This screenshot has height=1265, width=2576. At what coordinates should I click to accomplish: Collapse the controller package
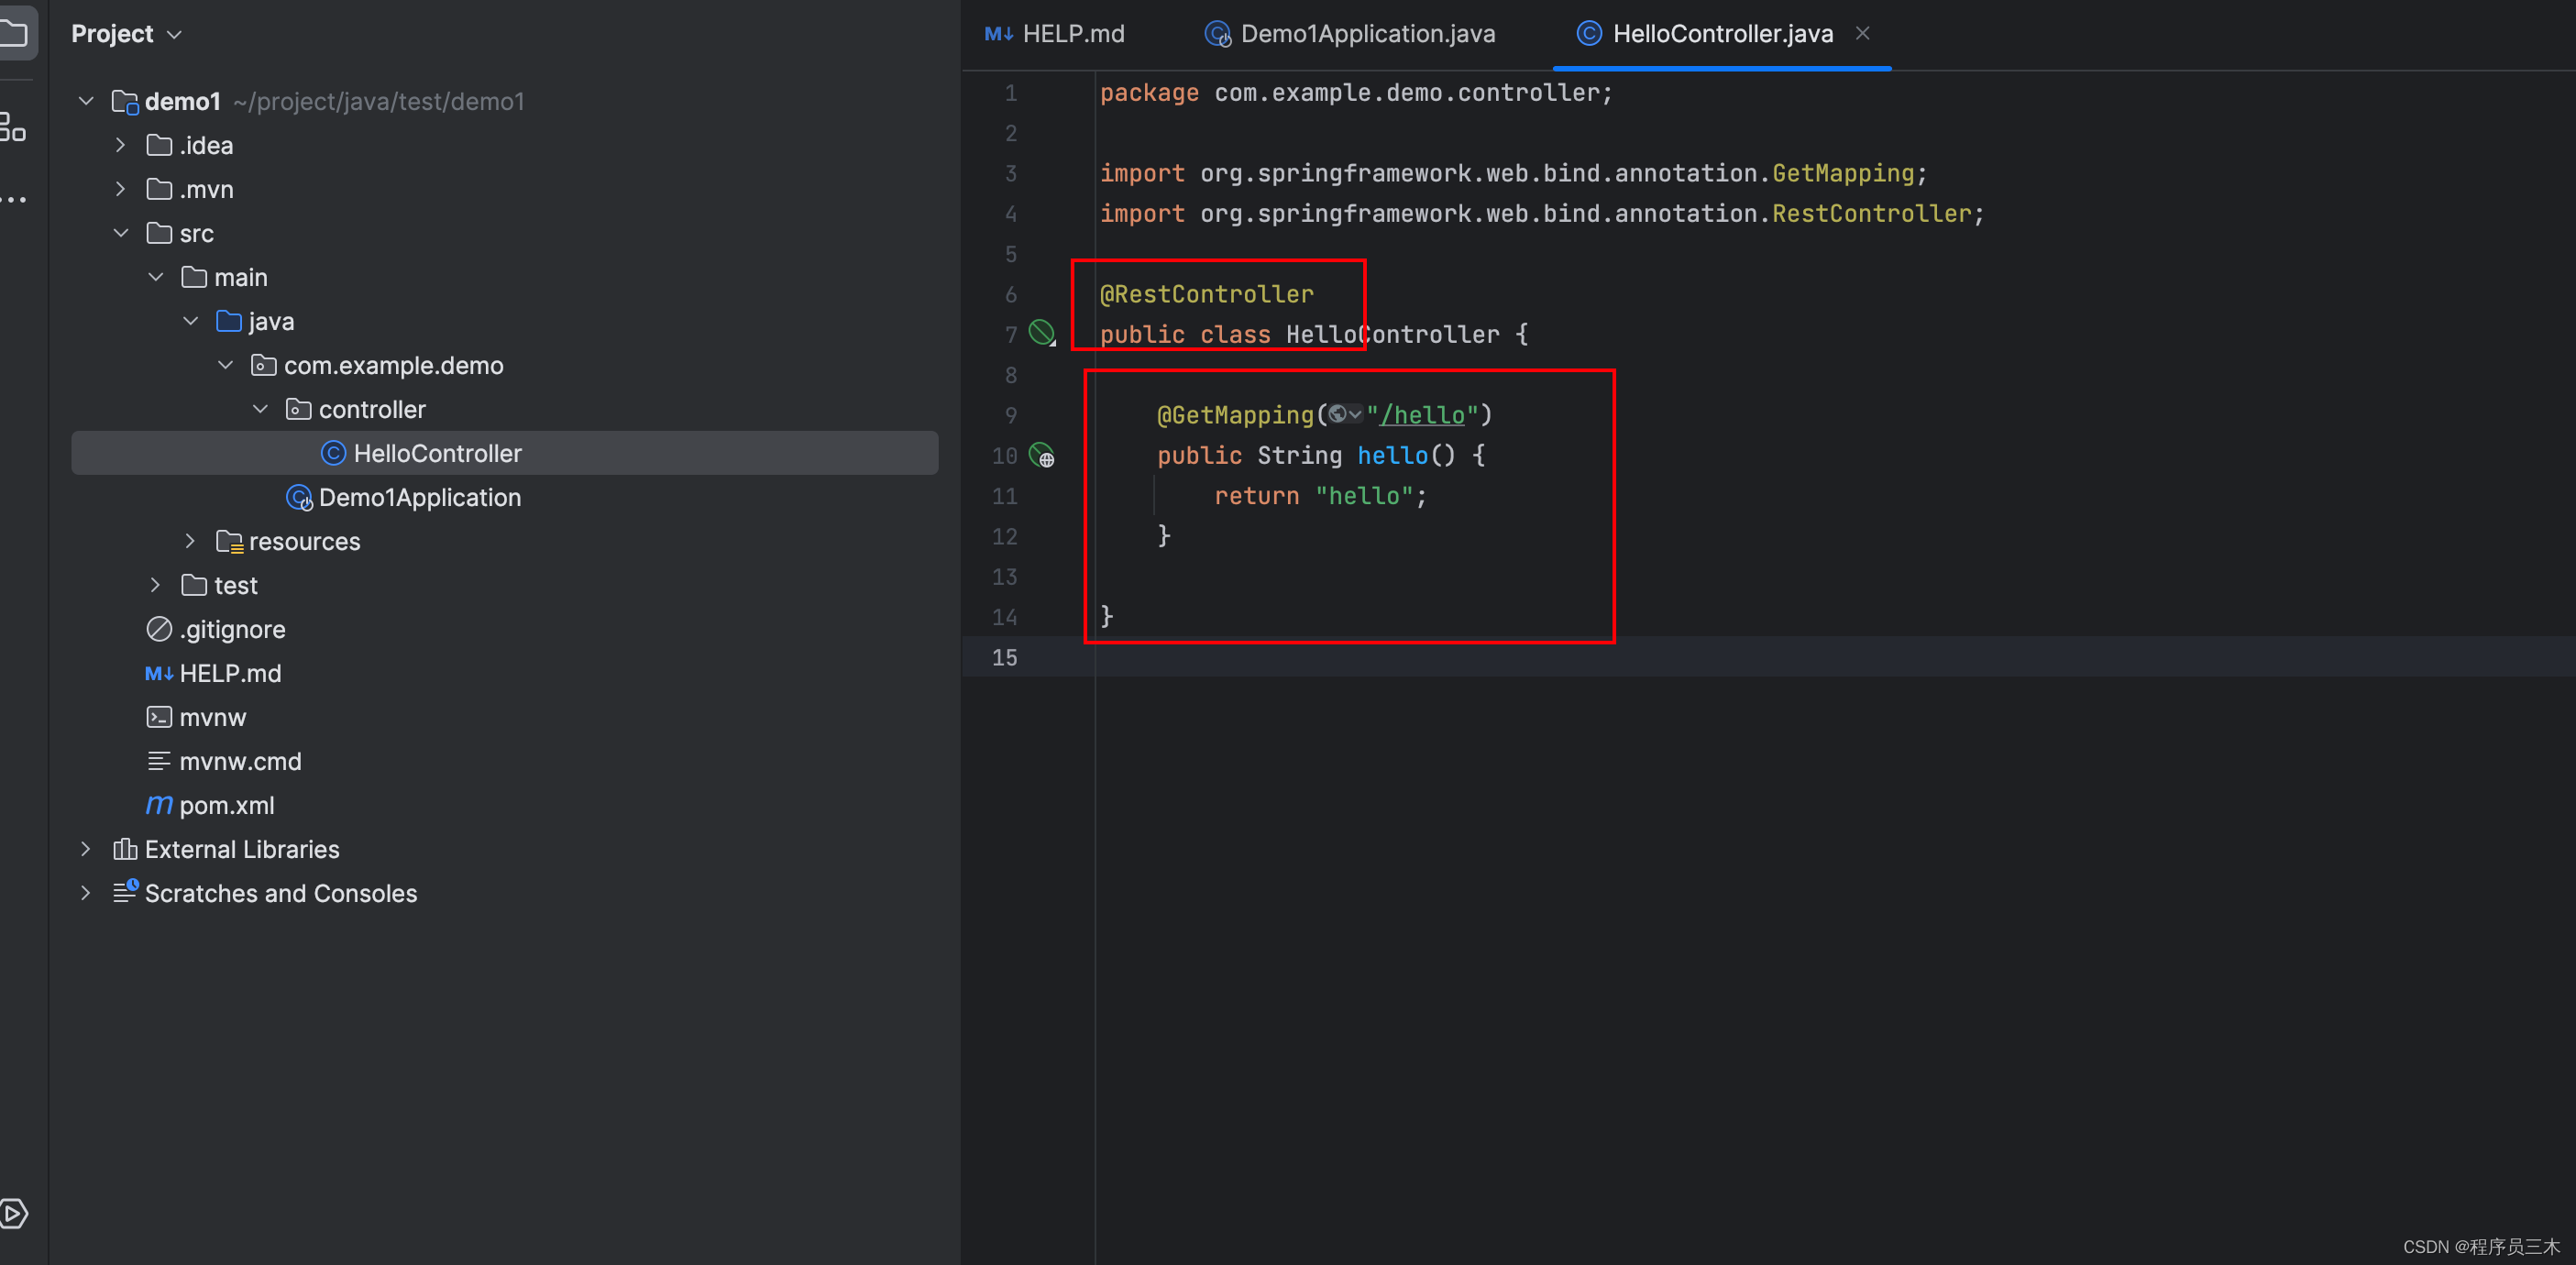tap(261, 409)
